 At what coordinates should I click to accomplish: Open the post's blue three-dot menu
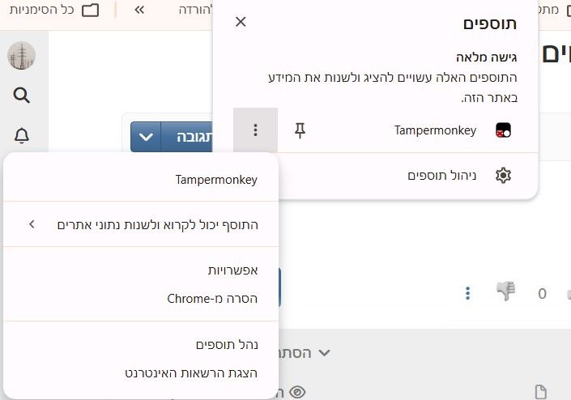468,293
